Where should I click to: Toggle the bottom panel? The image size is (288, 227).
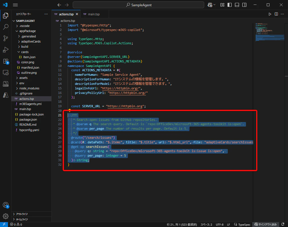point(237,5)
